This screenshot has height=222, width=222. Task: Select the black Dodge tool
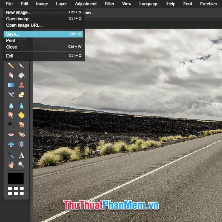click(11, 125)
